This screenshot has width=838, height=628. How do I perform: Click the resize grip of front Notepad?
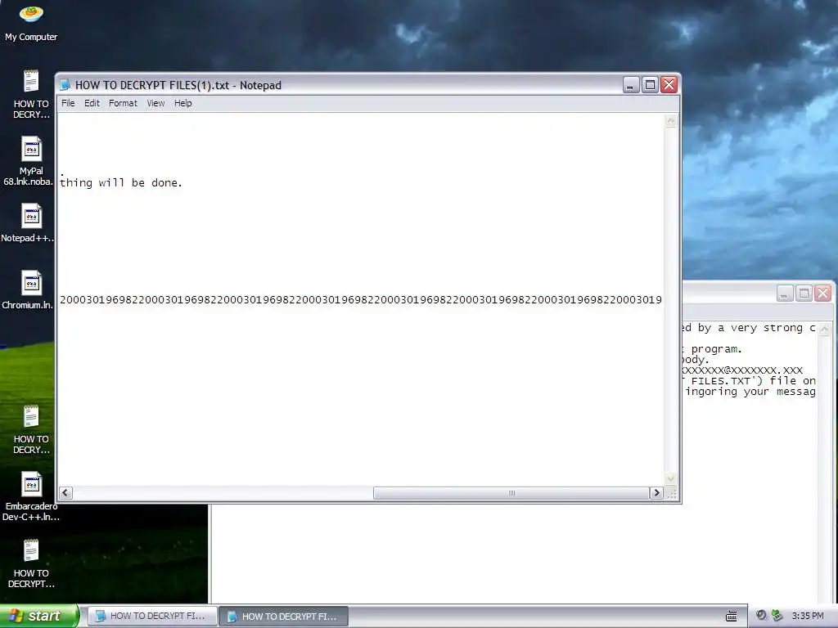click(671, 493)
